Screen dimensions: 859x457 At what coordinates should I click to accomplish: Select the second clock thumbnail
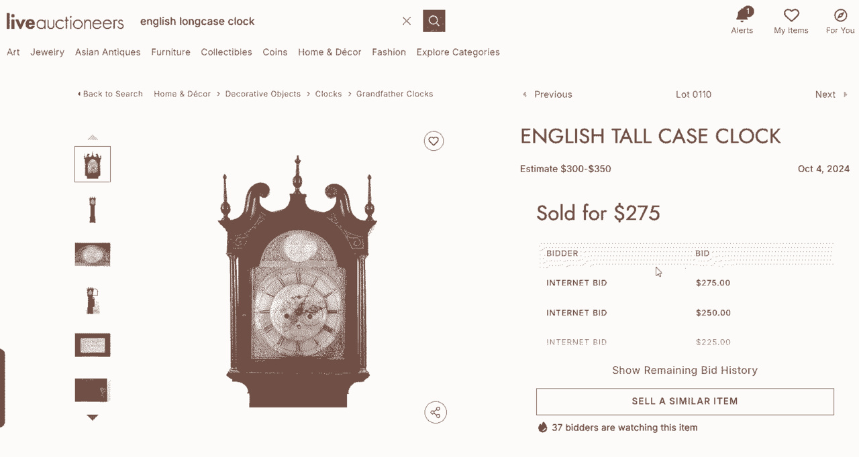93,210
